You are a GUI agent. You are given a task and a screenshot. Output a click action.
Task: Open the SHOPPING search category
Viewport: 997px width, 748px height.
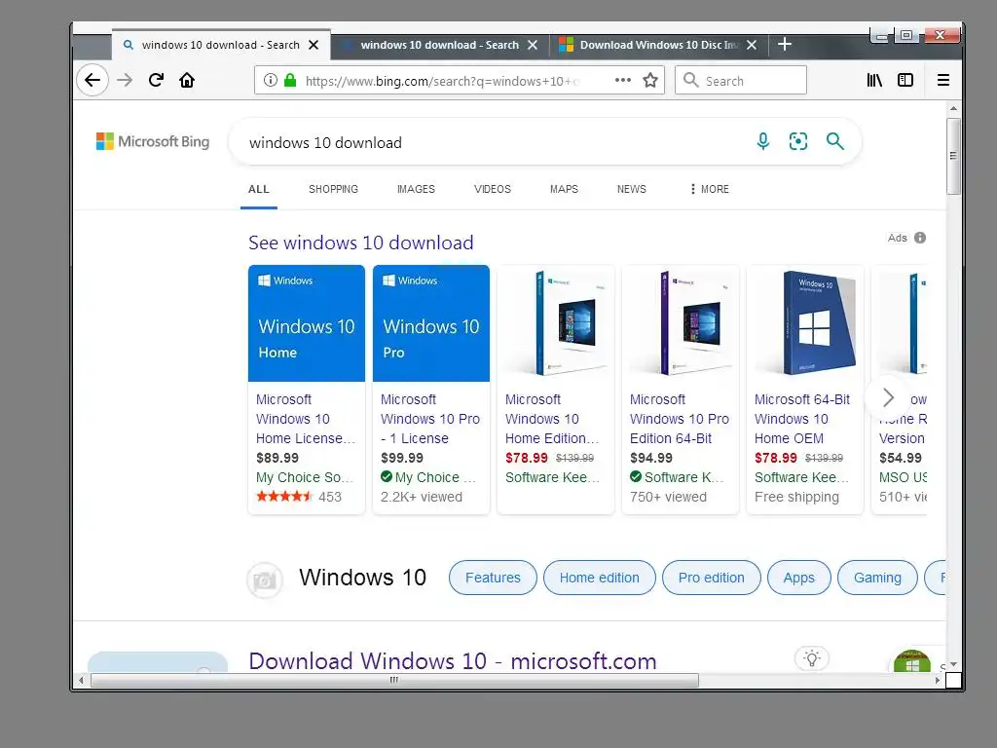click(333, 189)
